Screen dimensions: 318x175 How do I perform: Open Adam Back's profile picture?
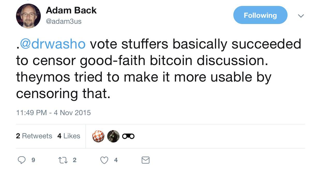tap(28, 16)
